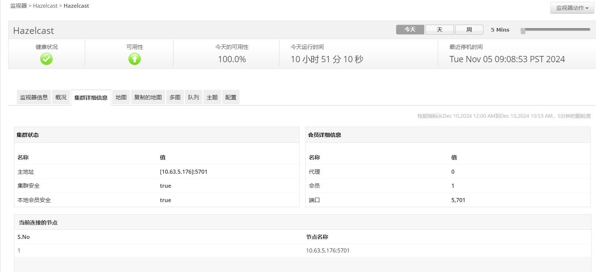
Task: Click the last downtime timestamp value
Action: 507,59
